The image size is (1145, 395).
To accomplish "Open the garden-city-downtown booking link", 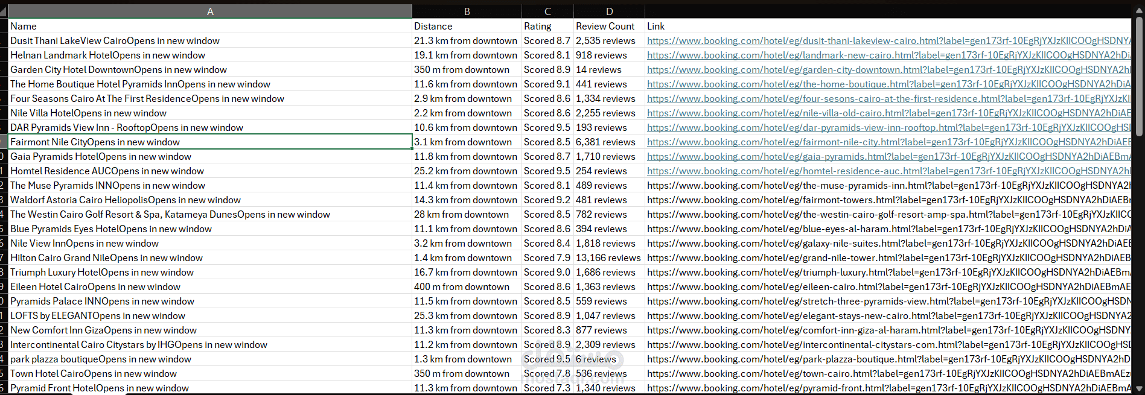I will coord(888,70).
